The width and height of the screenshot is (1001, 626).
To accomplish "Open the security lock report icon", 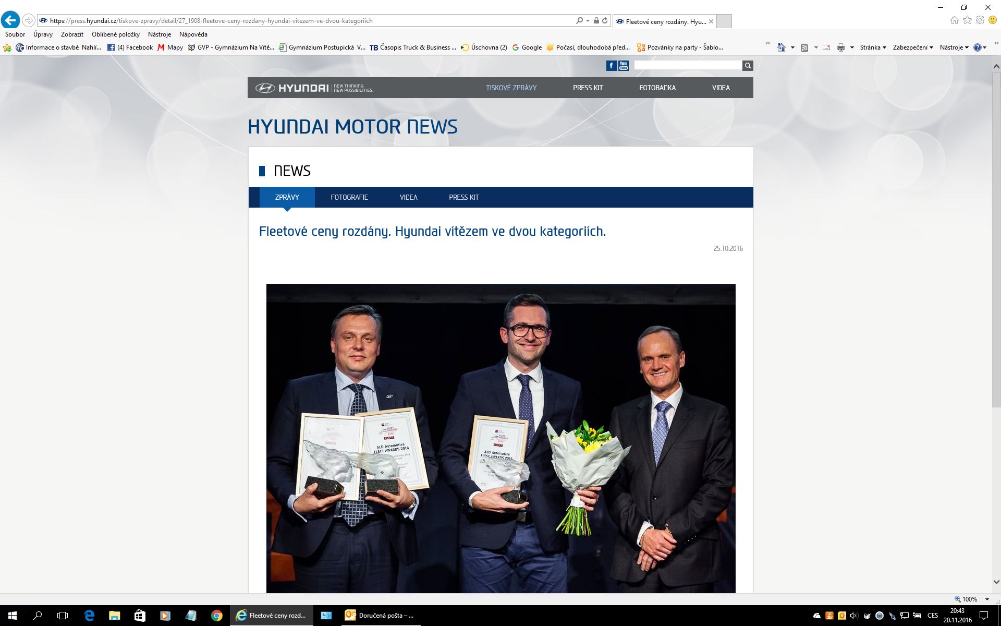I will pos(596,21).
